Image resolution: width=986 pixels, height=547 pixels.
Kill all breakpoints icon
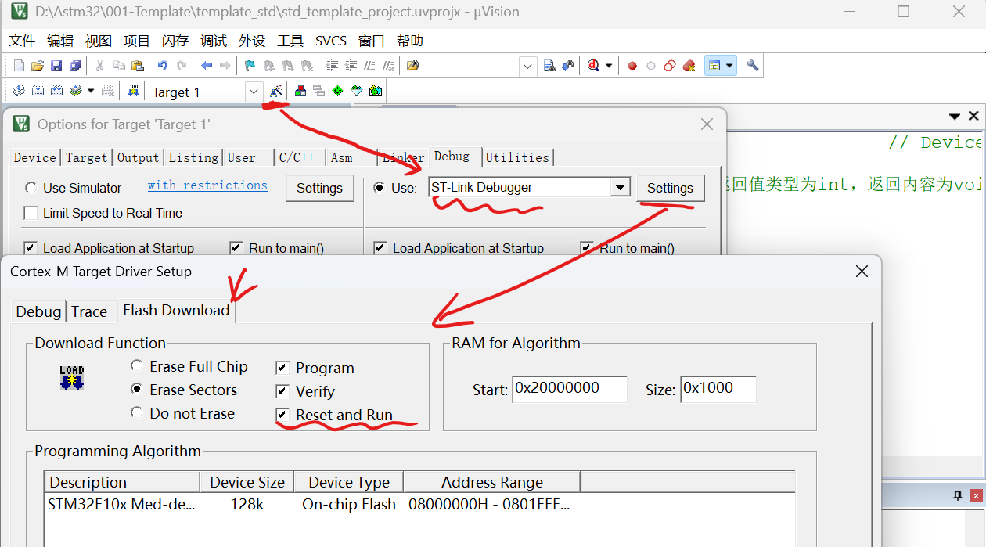click(689, 66)
